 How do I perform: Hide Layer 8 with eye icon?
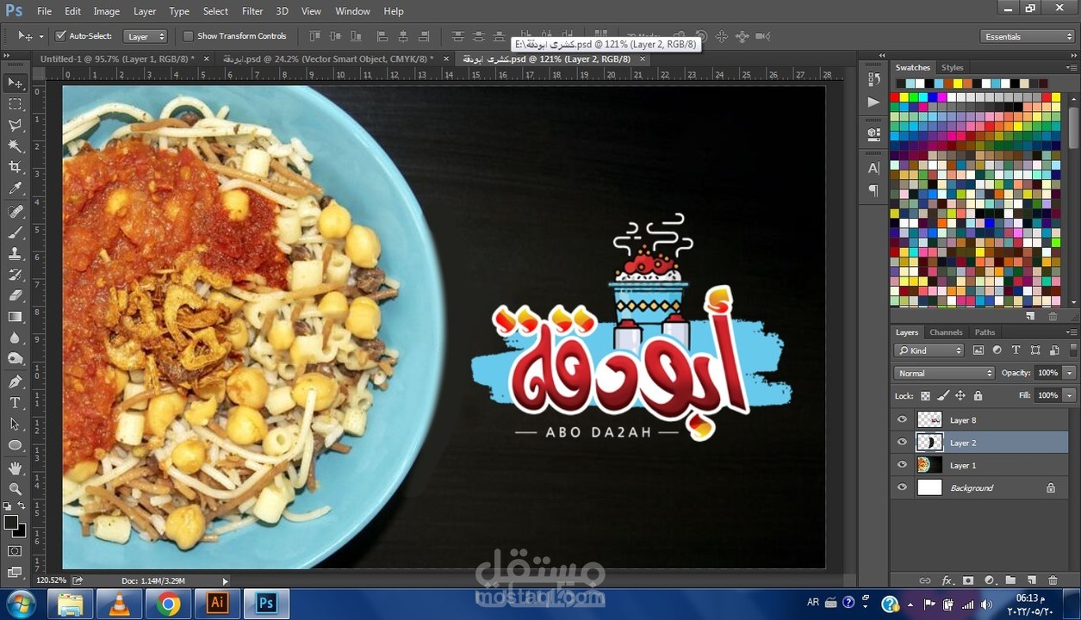[x=902, y=420]
